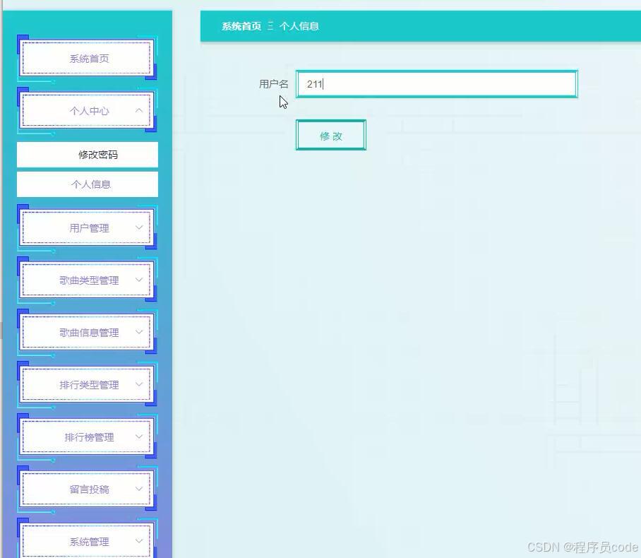The height and width of the screenshot is (558, 641).
Task: Open the 修改密码 submenu item
Action: pos(87,155)
